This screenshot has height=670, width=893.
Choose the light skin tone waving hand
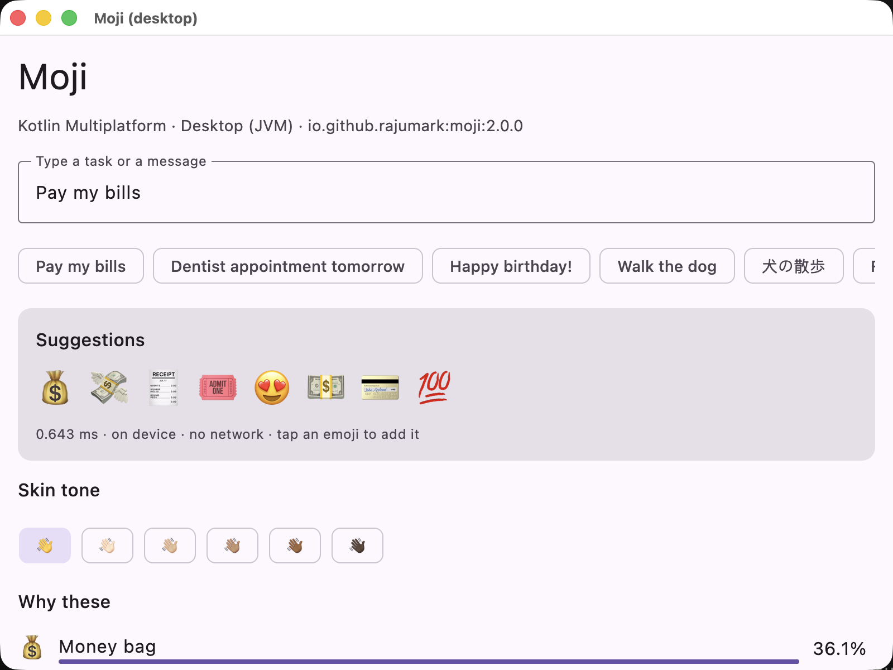(x=107, y=545)
